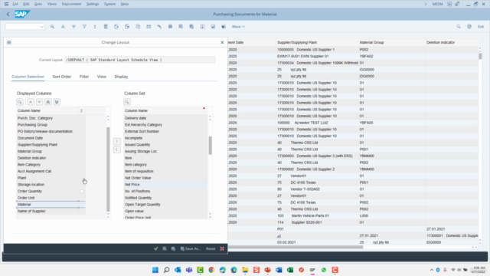Open File Explorer from the taskbar
The image size is (490, 276).
(x=245, y=270)
